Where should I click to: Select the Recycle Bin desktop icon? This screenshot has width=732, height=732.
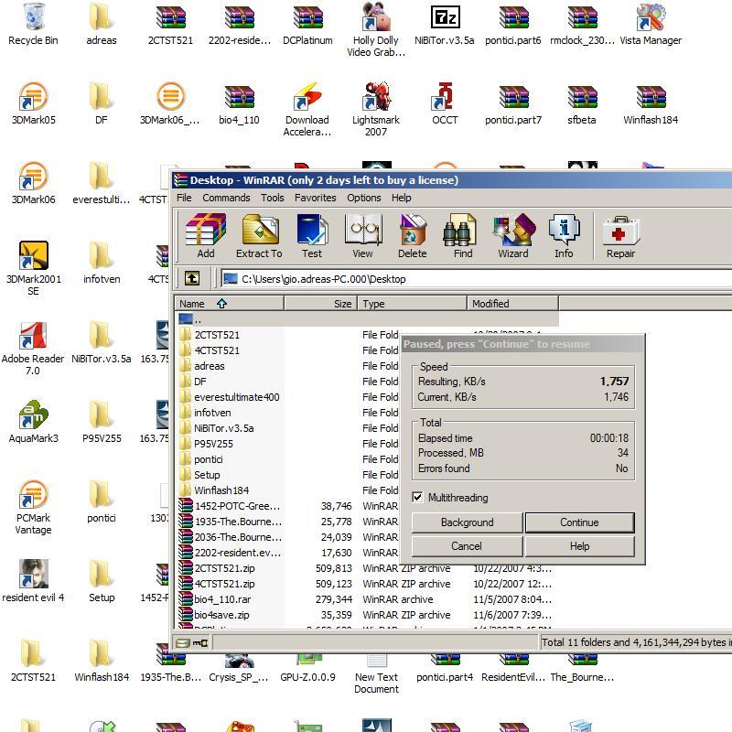pos(33,25)
